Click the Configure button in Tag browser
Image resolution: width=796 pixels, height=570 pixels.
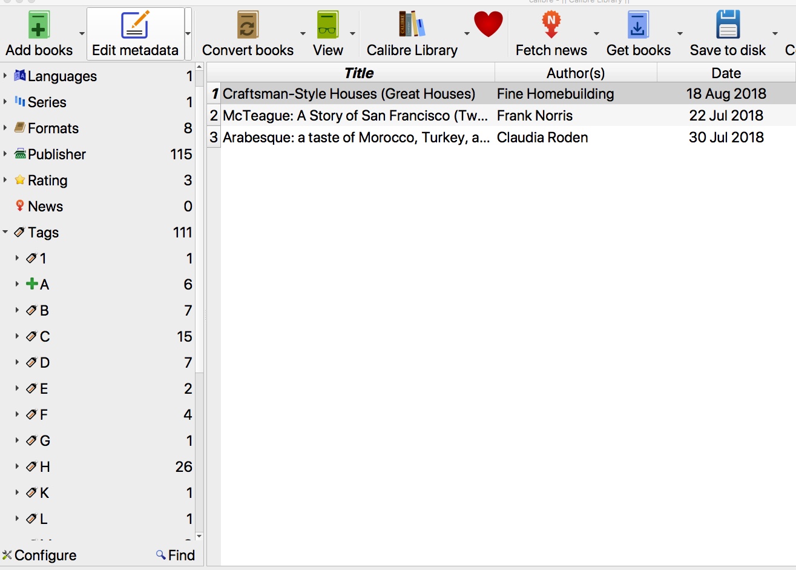tap(40, 555)
